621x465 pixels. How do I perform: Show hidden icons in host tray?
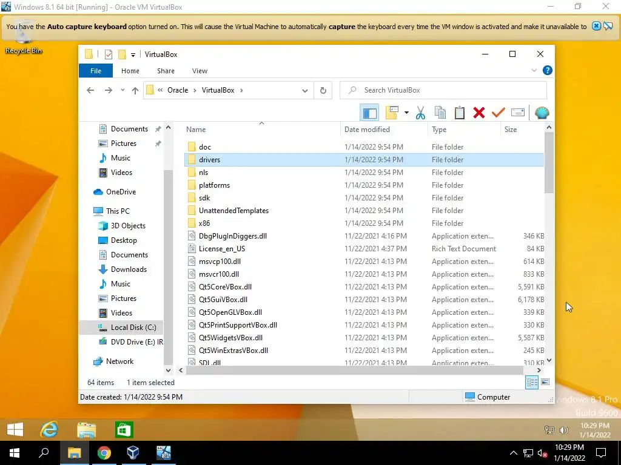[x=513, y=453]
